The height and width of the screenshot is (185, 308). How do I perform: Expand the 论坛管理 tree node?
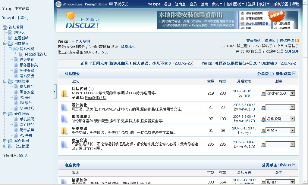[5, 146]
